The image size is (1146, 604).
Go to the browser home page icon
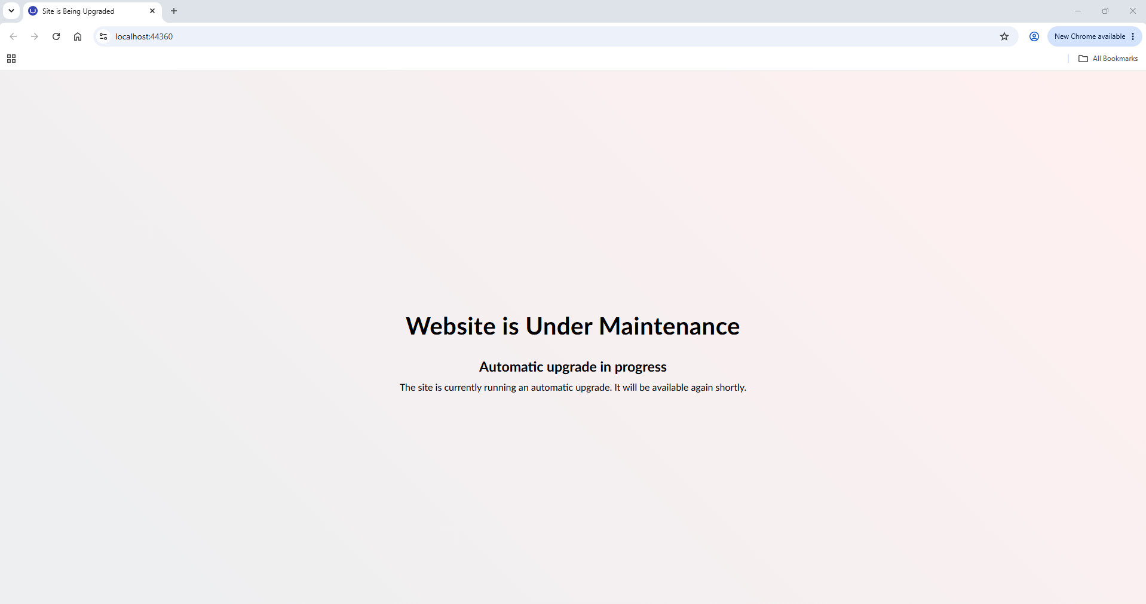pyautogui.click(x=78, y=36)
